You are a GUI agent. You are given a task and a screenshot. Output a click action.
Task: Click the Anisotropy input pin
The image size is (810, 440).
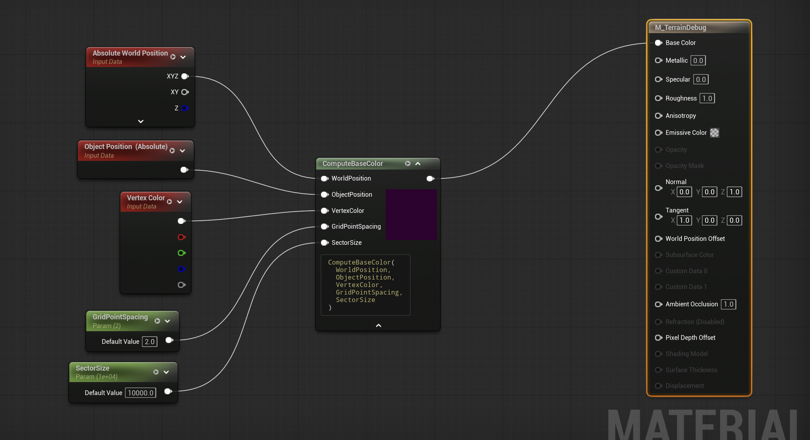point(659,116)
